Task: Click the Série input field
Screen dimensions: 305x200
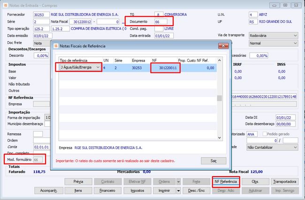Action: 41,21
